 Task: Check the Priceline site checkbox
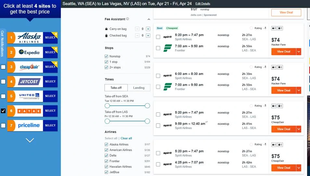[x=3, y=126]
